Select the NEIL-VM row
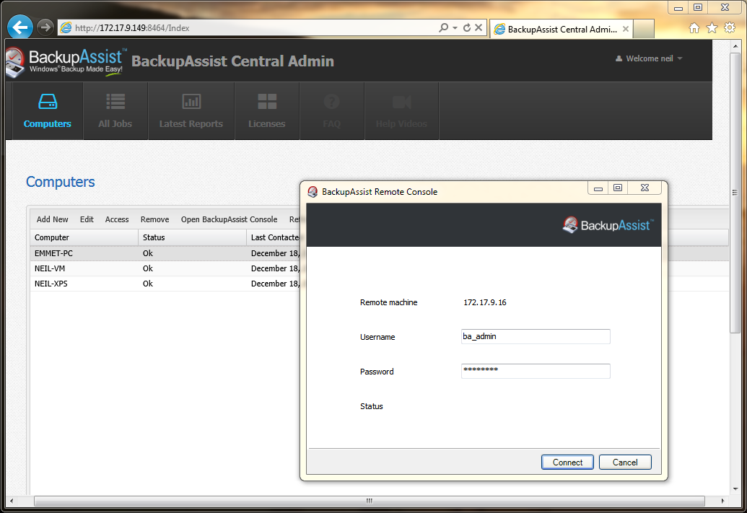 [165, 268]
